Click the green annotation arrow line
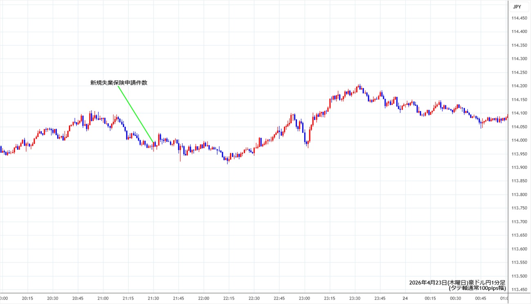This screenshot has height=304, width=531. click(x=136, y=115)
